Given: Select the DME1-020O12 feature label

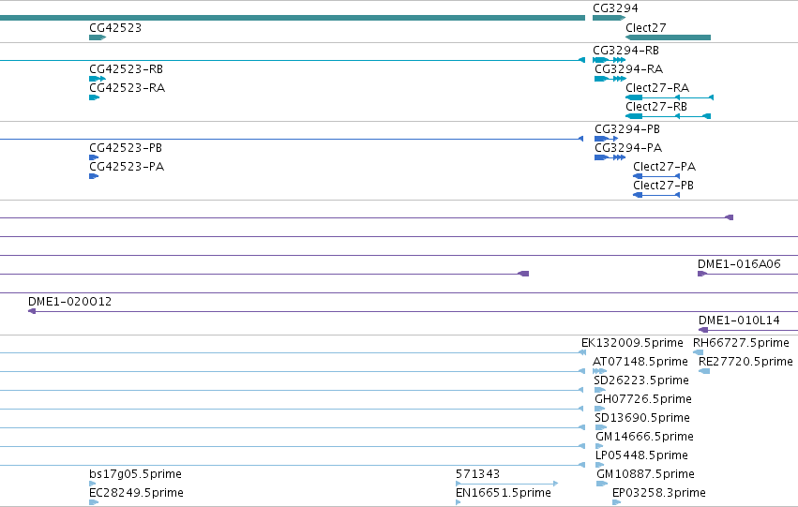Looking at the screenshot, I should tap(69, 302).
